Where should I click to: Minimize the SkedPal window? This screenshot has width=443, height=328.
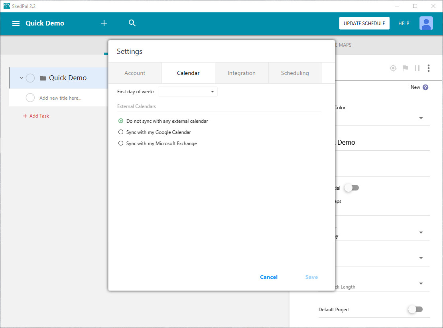397,6
